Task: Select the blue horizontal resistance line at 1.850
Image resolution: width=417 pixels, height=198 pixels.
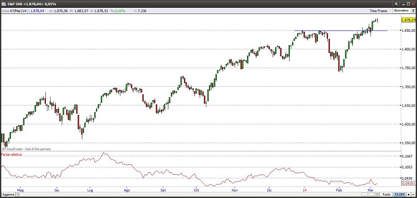Action: coord(340,31)
